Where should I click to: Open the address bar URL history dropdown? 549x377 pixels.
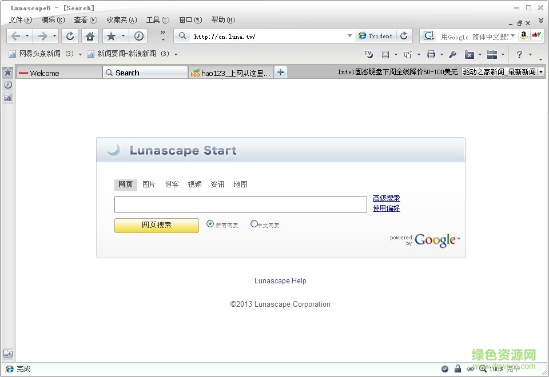tap(350, 35)
